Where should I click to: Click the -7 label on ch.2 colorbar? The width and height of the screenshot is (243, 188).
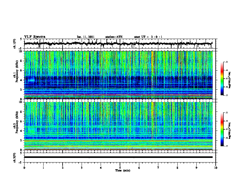click(x=226, y=146)
